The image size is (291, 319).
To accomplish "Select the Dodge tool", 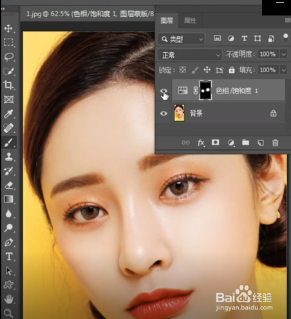I will click(x=8, y=227).
